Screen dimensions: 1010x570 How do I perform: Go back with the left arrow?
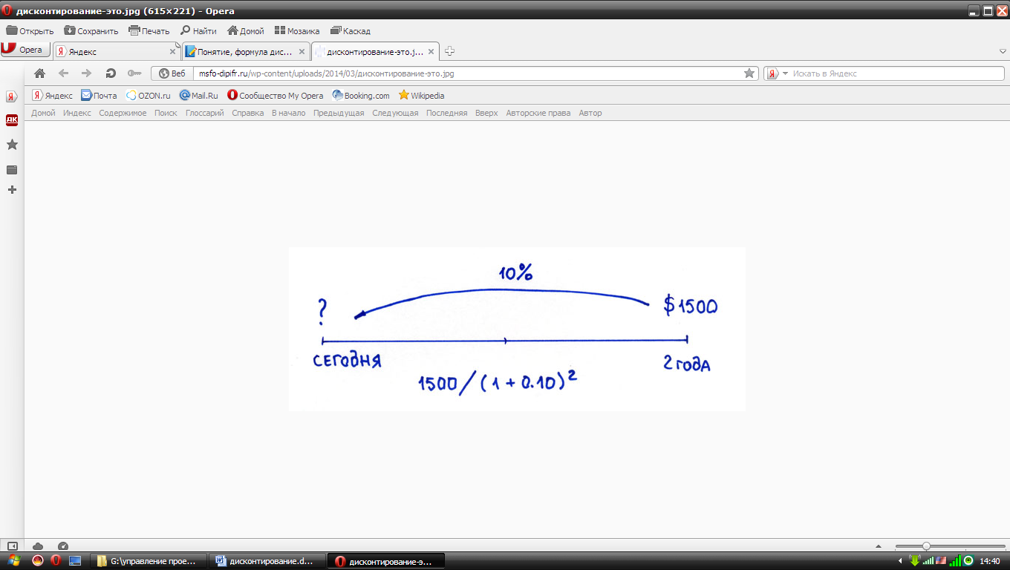pyautogui.click(x=63, y=73)
